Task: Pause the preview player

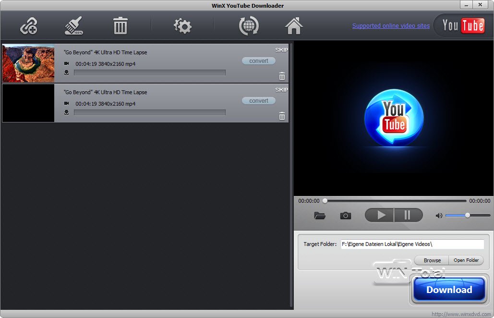Action: point(408,215)
